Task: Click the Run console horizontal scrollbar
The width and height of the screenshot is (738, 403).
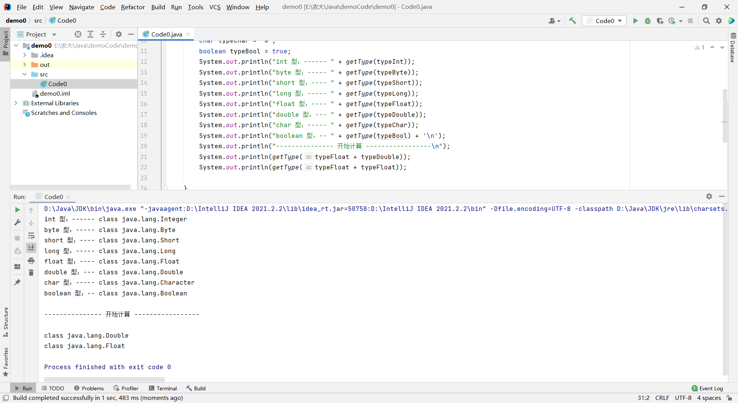Action: (104, 379)
